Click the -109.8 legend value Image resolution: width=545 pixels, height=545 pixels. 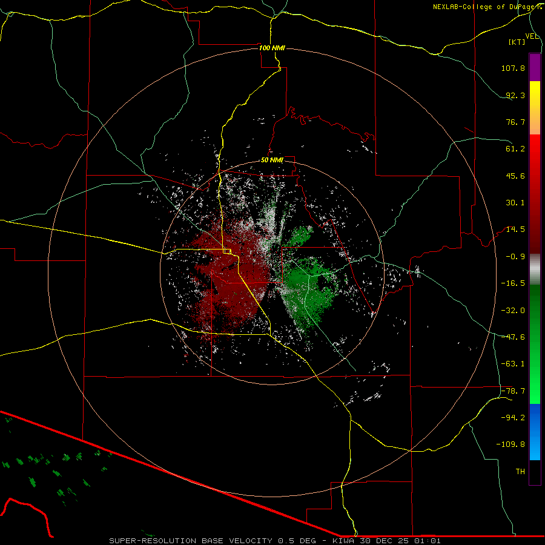[510, 444]
